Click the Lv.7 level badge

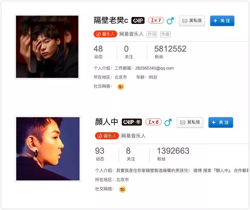coord(156,20)
